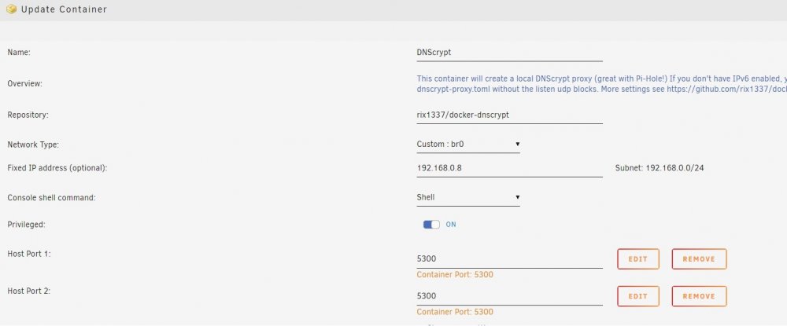Remove Host Port 2

(699, 296)
